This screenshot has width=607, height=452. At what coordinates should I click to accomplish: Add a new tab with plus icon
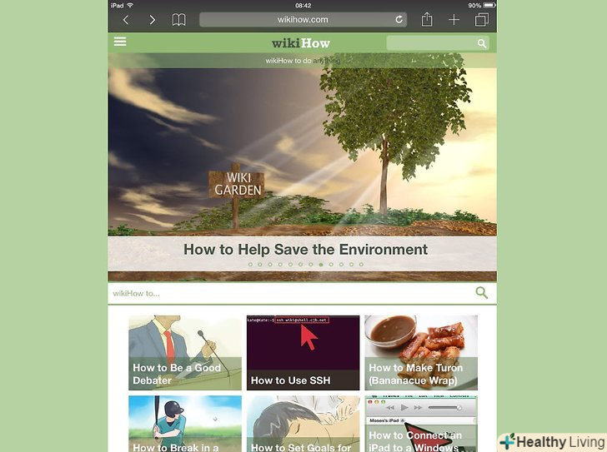(454, 20)
